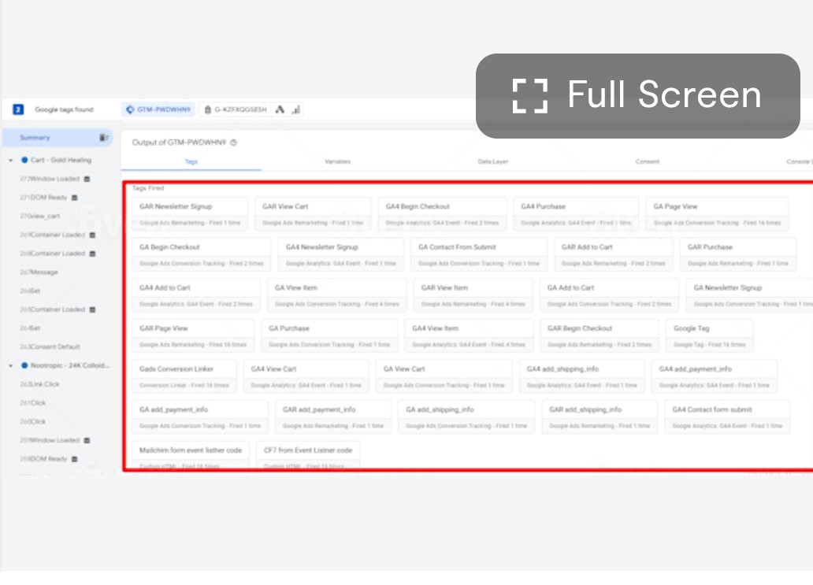The width and height of the screenshot is (813, 585).
Task: Click the data layer icon beside 271 DOM Ready
Action: click(75, 198)
